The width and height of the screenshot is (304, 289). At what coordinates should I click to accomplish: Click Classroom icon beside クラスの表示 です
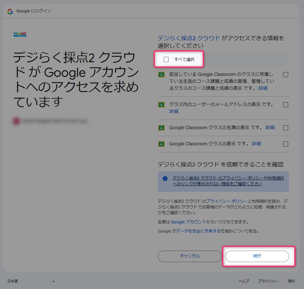pyautogui.click(x=161, y=144)
